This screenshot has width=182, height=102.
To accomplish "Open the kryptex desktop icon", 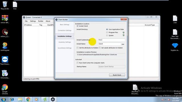I will click(175, 47).
